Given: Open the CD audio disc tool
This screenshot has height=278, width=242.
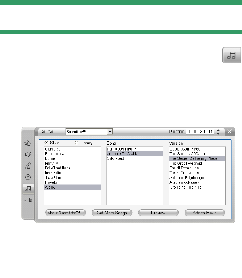Looking at the screenshot, I should coord(28,177).
